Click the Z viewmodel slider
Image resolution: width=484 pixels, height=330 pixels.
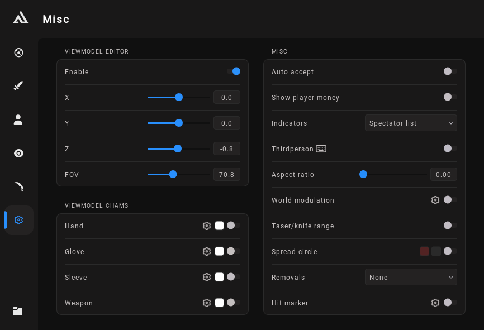pyautogui.click(x=179, y=149)
